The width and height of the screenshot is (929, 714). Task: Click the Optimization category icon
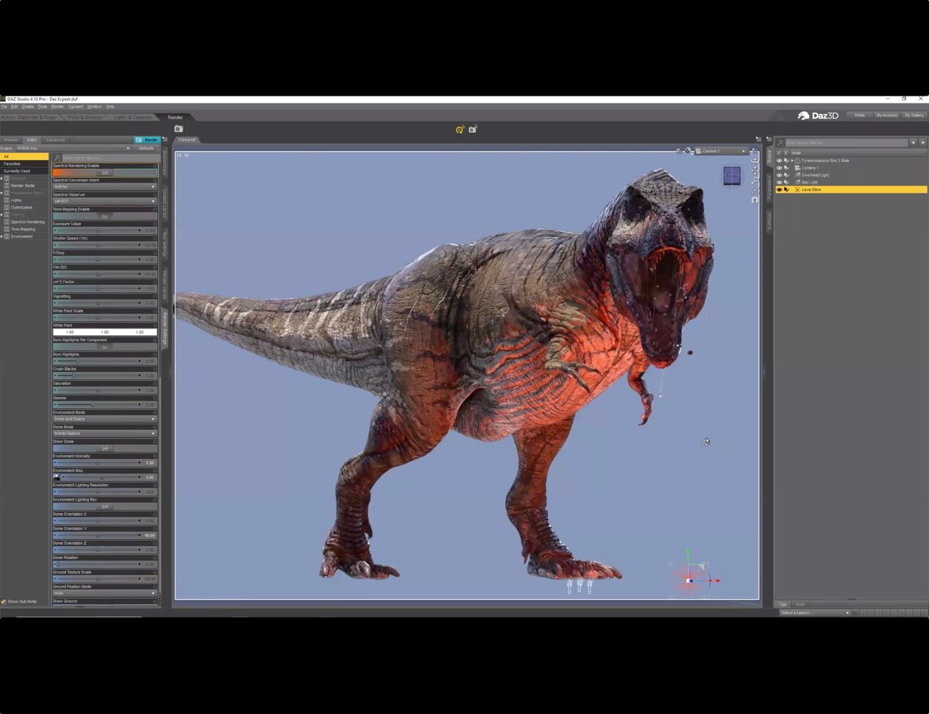tap(6, 208)
